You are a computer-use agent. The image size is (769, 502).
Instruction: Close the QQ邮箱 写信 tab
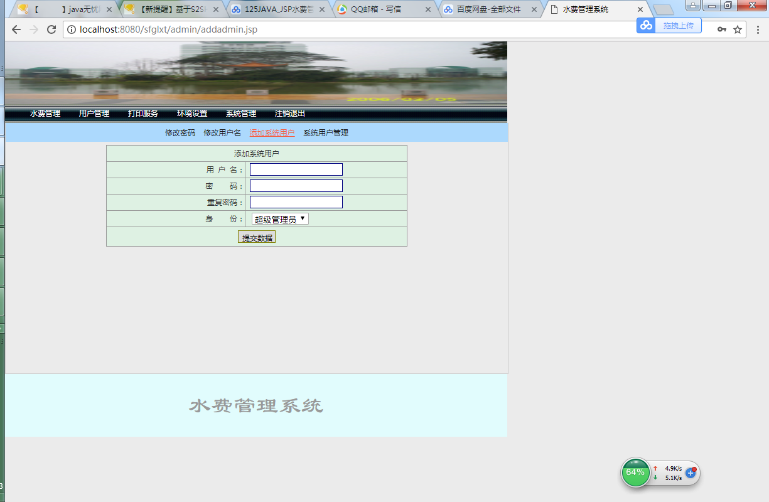(428, 9)
